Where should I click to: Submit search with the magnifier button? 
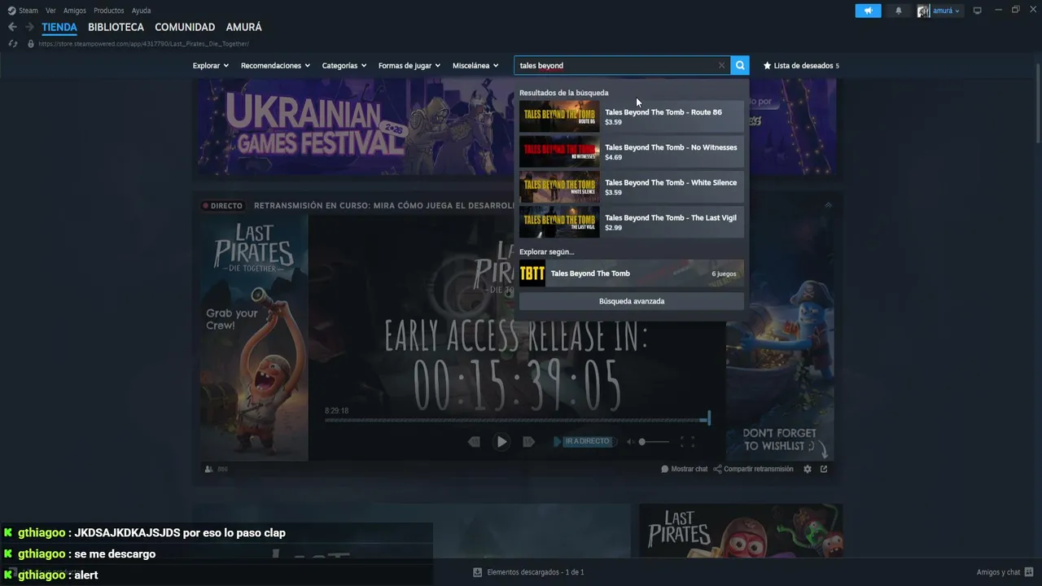pos(740,65)
